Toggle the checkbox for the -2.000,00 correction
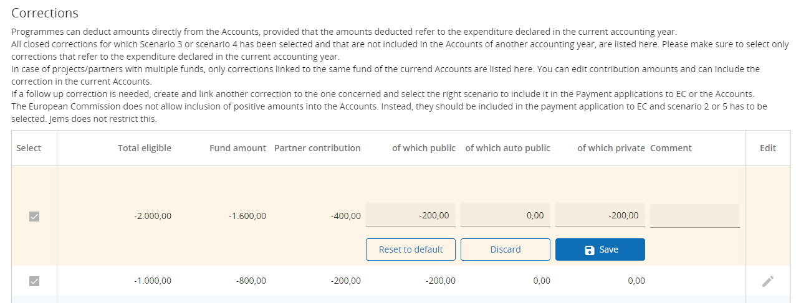The width and height of the screenshot is (796, 303). point(34,217)
